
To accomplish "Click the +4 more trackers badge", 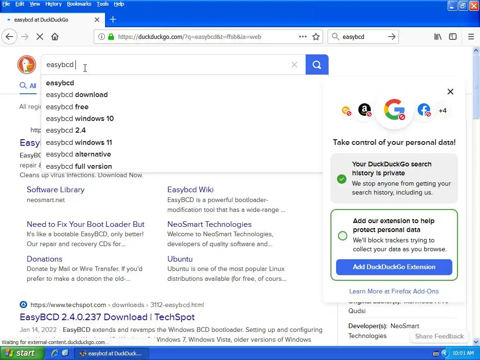I will click(442, 111).
